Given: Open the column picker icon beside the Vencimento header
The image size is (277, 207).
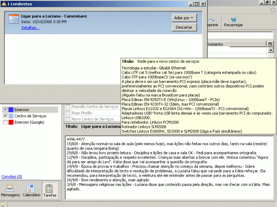Looking at the screenshot, I should (270, 44).
